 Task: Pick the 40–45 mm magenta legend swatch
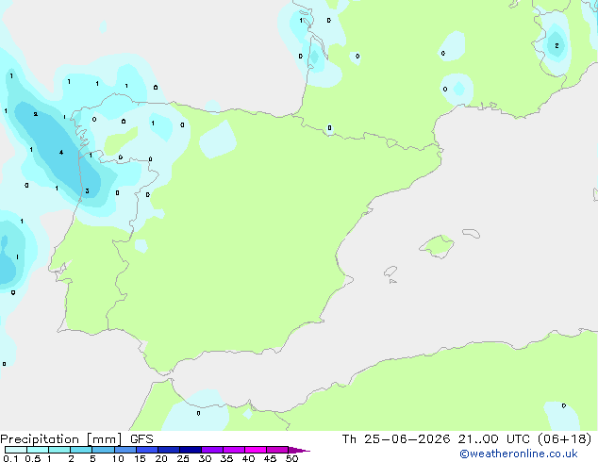(x=256, y=450)
